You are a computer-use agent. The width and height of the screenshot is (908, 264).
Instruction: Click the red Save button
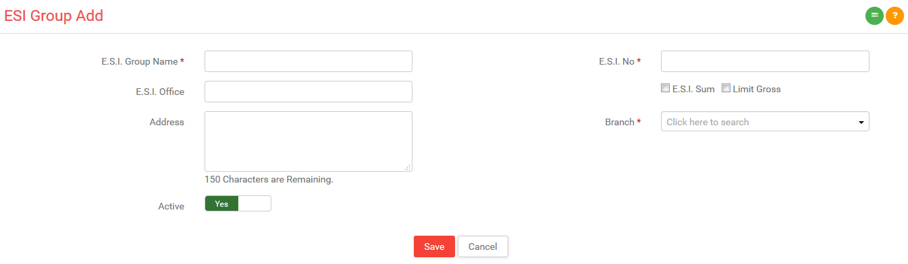434,246
